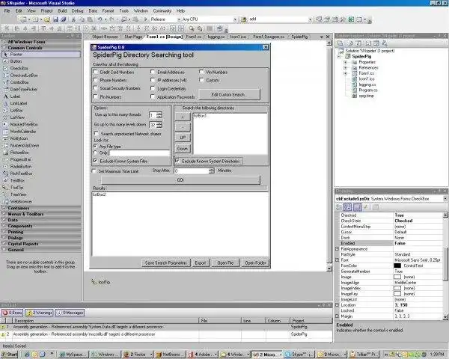Tick the Login Credentials checkbox
Screen dimensions: 449x359
tap(153, 88)
